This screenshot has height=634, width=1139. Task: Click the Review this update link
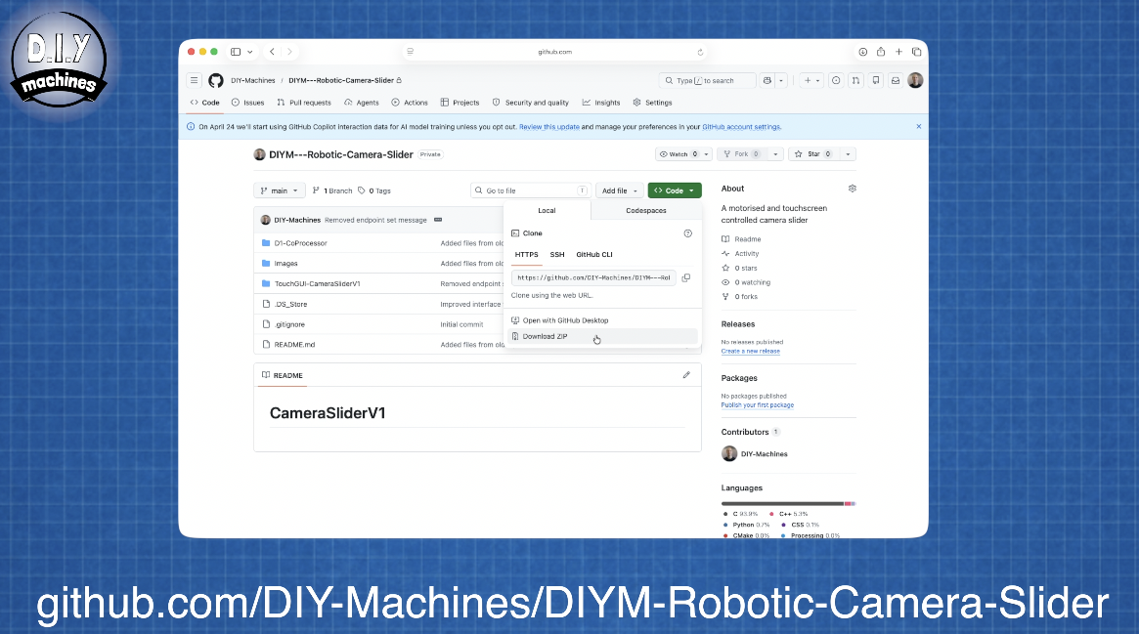[549, 127]
